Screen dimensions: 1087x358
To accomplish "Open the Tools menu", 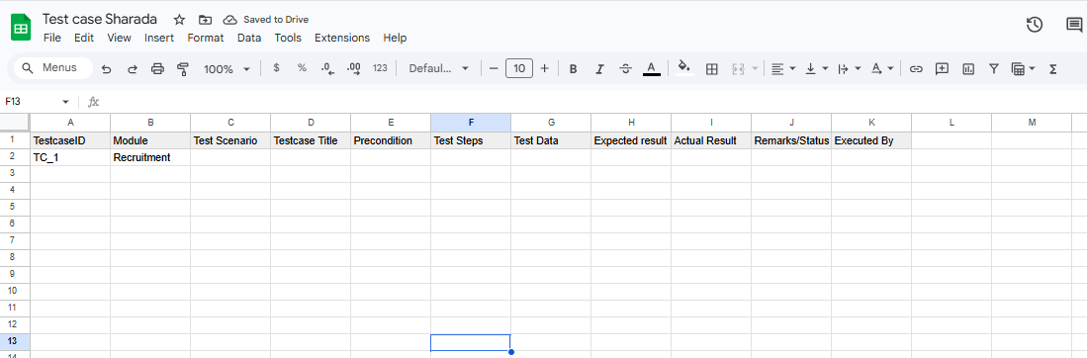I will pos(288,38).
